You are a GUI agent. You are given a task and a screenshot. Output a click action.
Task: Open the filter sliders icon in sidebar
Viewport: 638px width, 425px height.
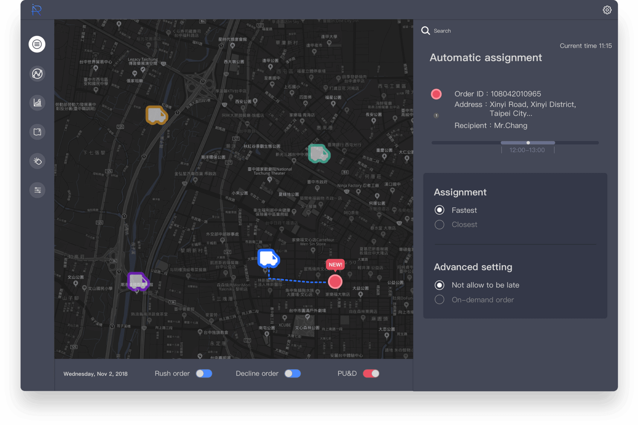pos(37,190)
